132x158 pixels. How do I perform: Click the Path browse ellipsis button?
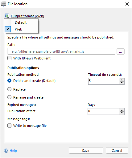click(121, 51)
